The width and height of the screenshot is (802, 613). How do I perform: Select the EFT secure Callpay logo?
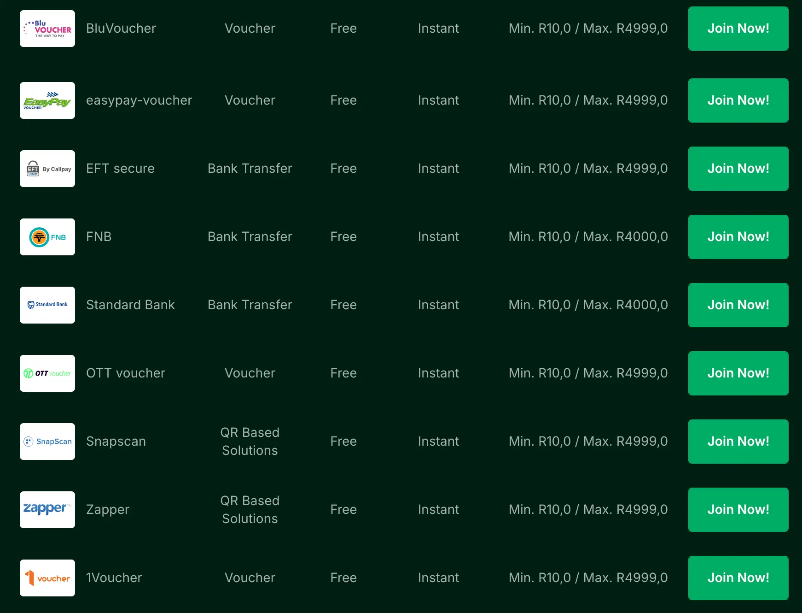click(47, 169)
